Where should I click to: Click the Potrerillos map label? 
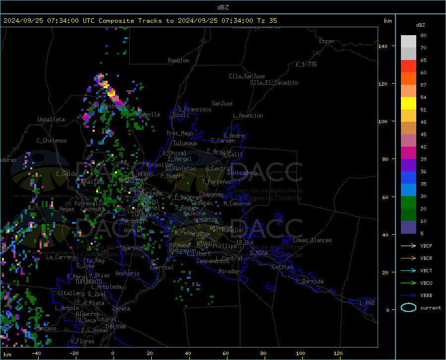tap(91, 204)
